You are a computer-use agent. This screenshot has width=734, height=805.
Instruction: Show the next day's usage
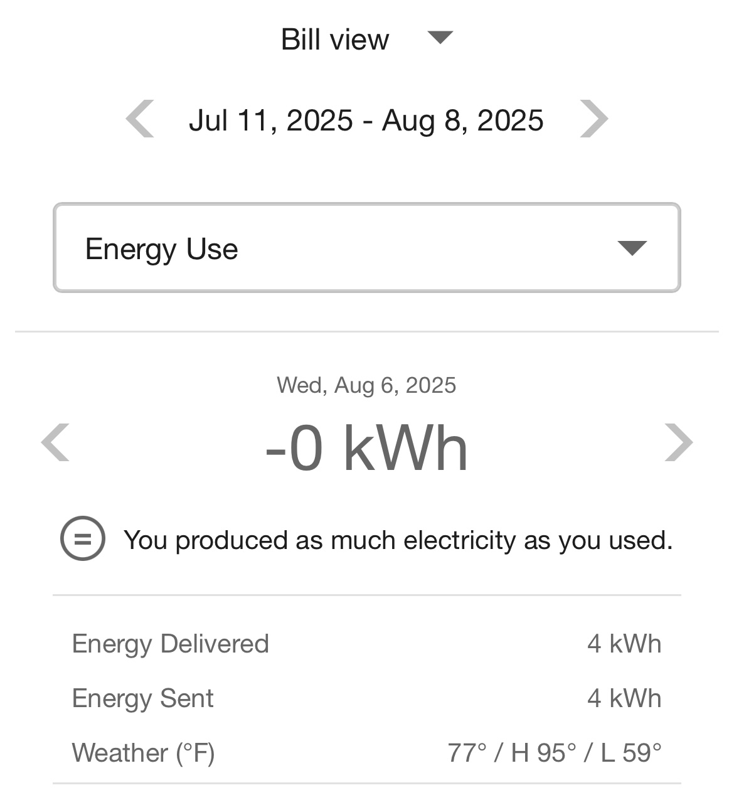(x=679, y=442)
